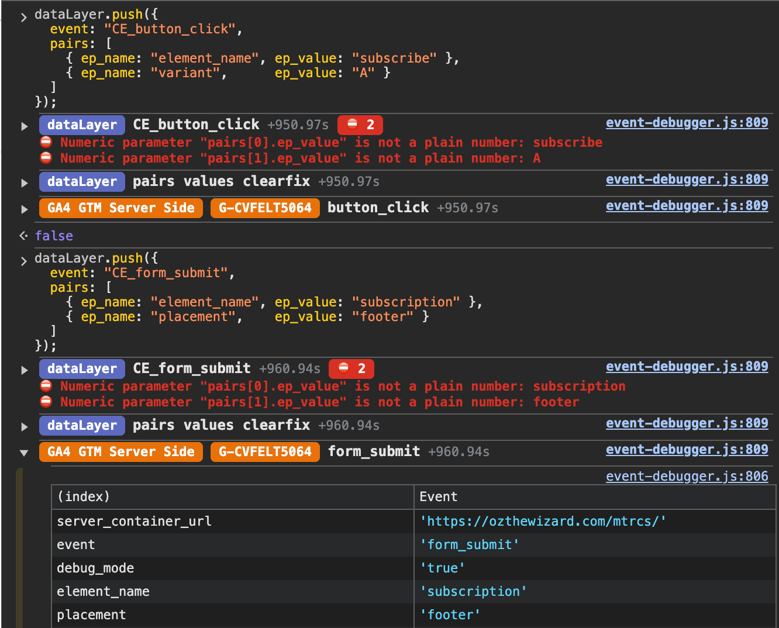The height and width of the screenshot is (628, 779).
Task: Click the button_click event name text
Action: tap(378, 208)
